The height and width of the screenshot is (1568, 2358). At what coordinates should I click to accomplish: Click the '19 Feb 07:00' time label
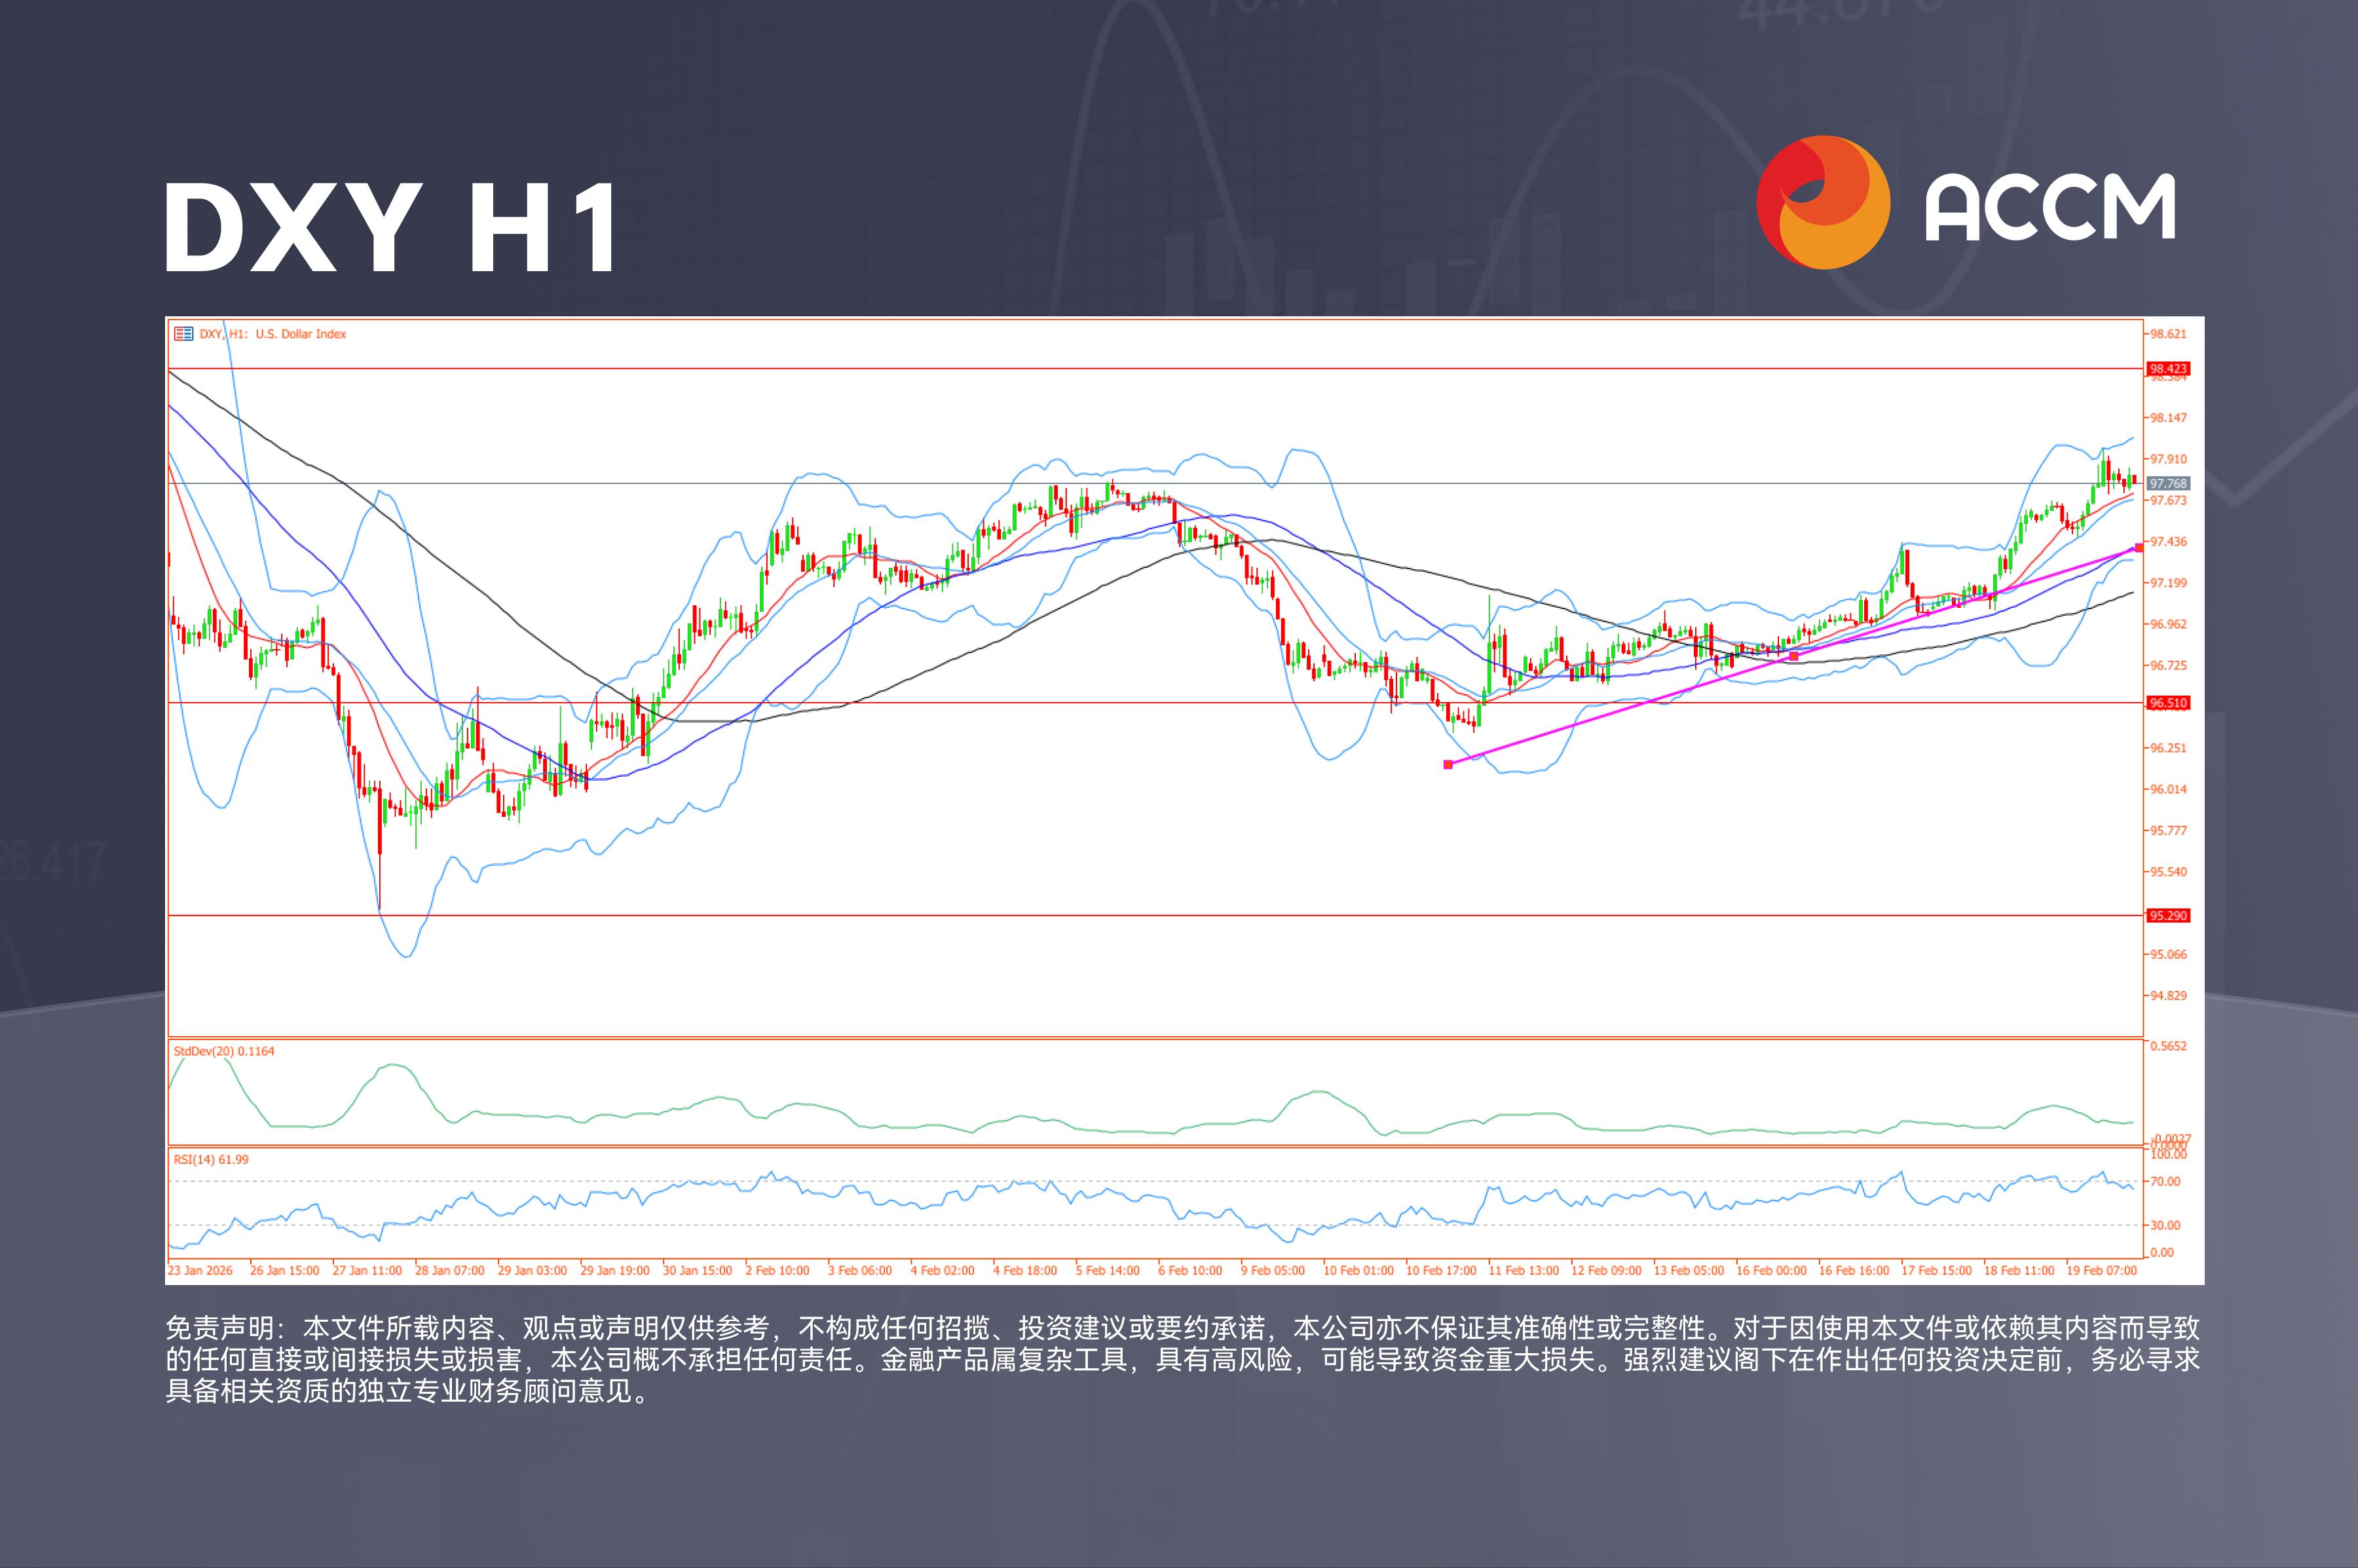tap(2102, 1271)
